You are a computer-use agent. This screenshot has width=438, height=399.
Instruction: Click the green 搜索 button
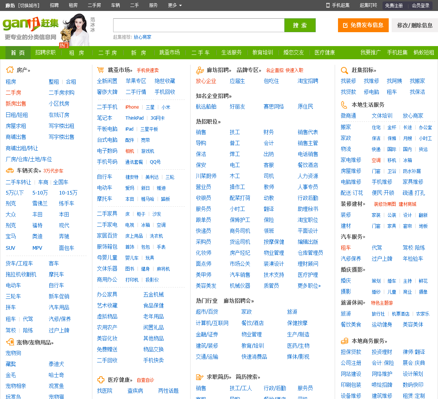pyautogui.click(x=300, y=25)
